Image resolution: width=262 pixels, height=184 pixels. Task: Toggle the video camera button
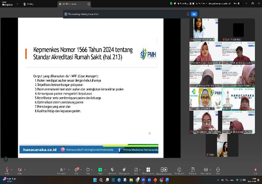tap(19, 170)
